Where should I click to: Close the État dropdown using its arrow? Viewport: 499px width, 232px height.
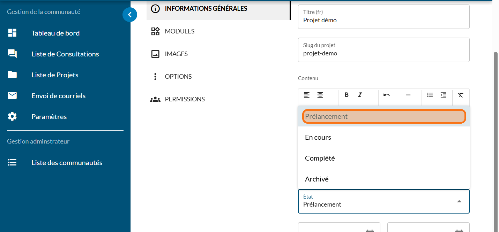tap(459, 201)
